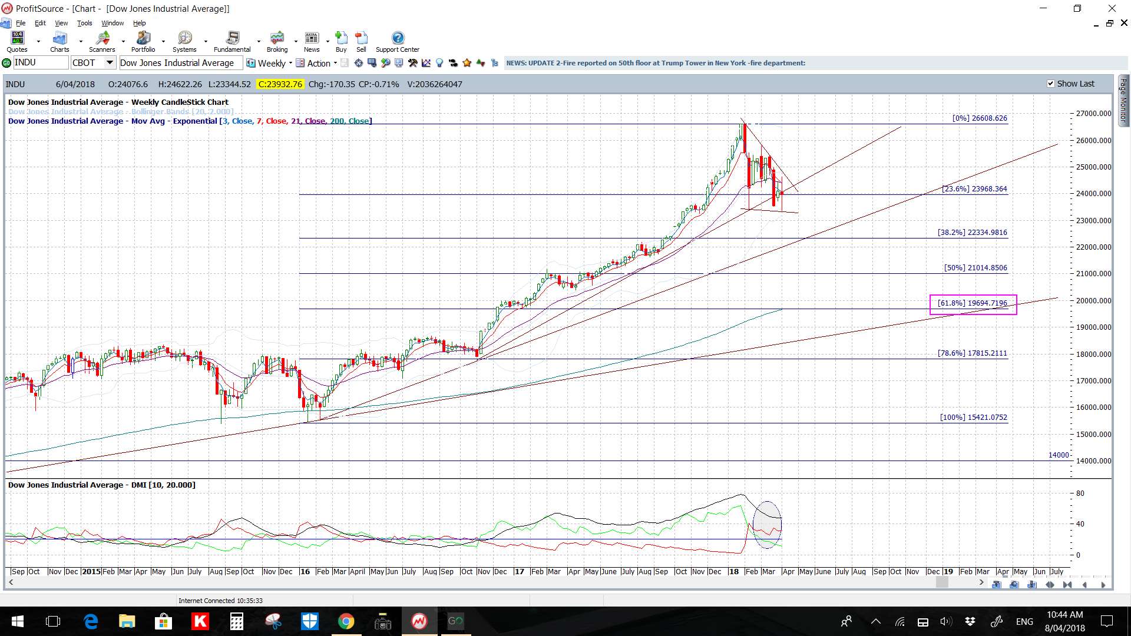Image resolution: width=1131 pixels, height=636 pixels.
Task: Click the 14000 horizontal line label
Action: [1059, 455]
